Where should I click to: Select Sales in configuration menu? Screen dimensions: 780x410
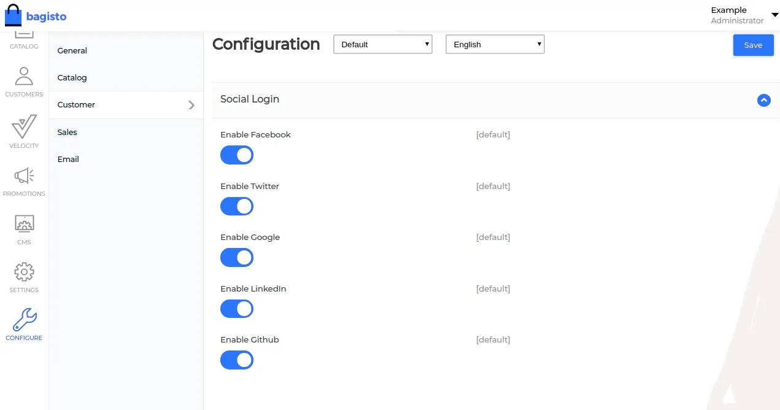point(68,132)
